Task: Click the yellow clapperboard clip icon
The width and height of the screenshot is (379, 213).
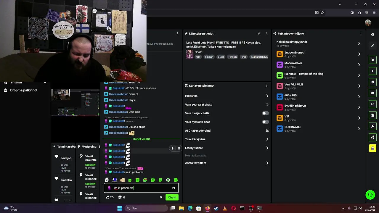Action: [x=372, y=148]
